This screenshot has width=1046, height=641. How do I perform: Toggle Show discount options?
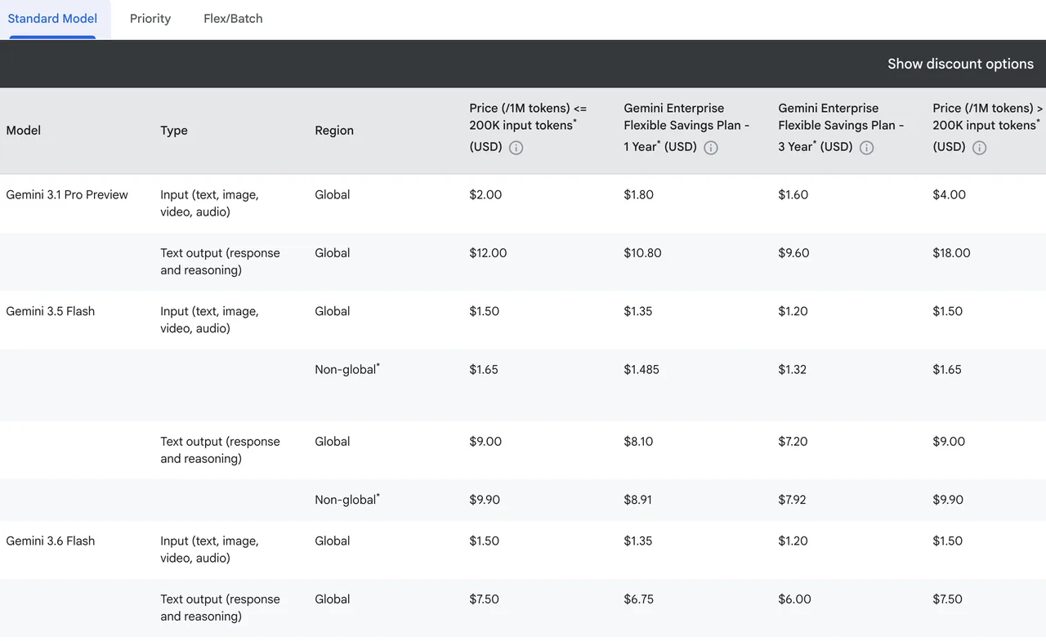[960, 64]
